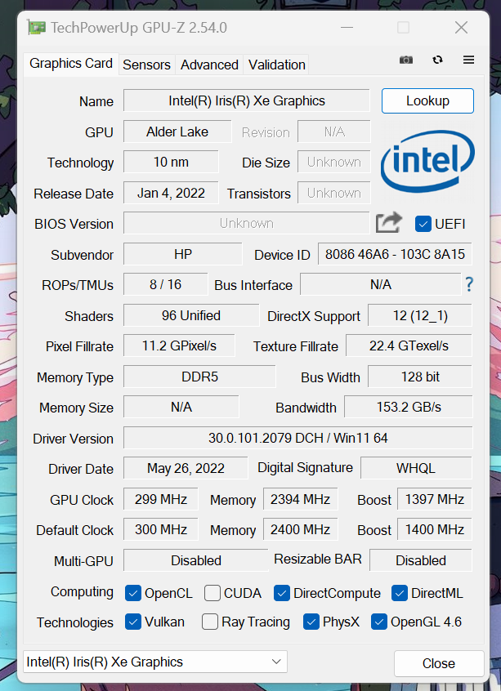This screenshot has width=501, height=691.
Task: Click the Digital Signature value WHQL
Action: [x=416, y=468]
